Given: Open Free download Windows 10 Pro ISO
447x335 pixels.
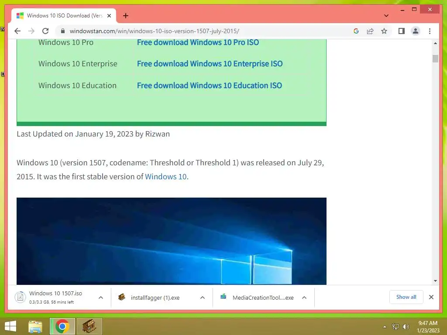Looking at the screenshot, I should tap(198, 42).
